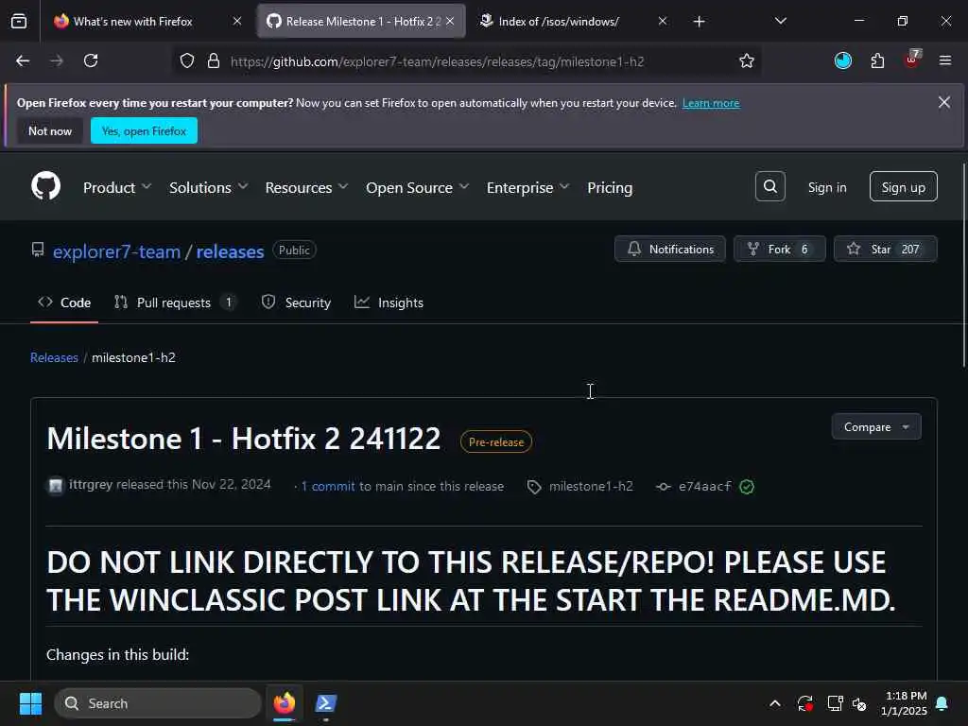Open the PowerShell taskbar icon
Image resolution: width=968 pixels, height=726 pixels.
(x=326, y=703)
